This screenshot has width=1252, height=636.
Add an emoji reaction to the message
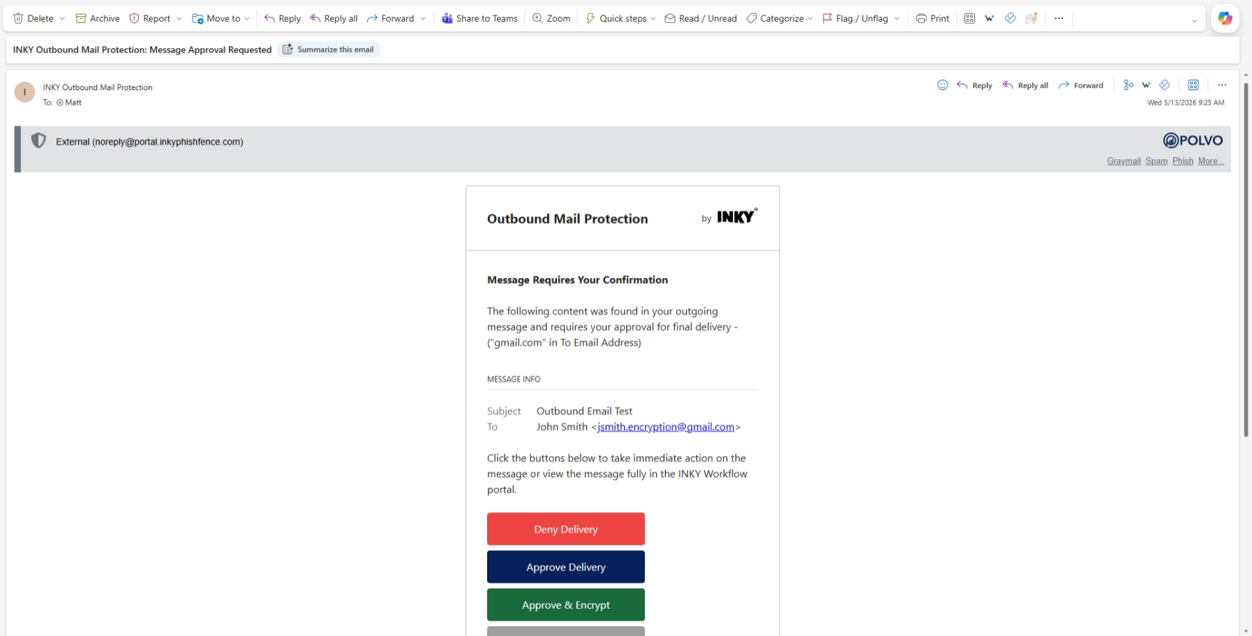[942, 85]
